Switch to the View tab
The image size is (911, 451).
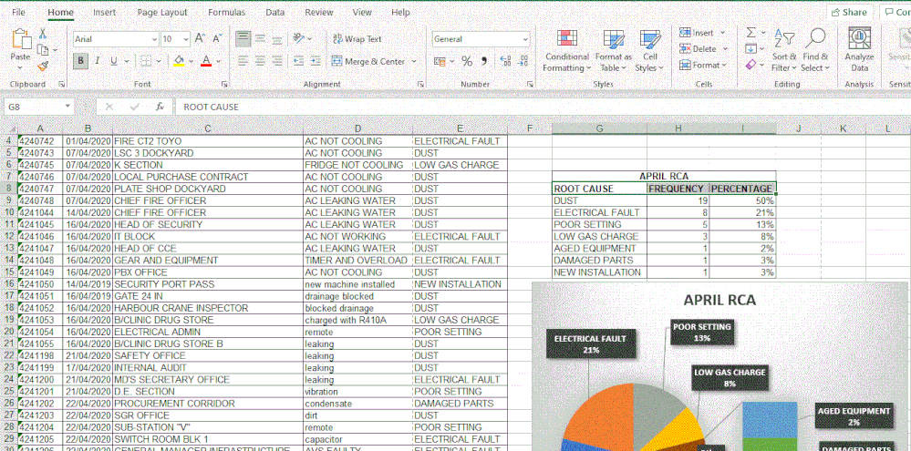click(362, 12)
